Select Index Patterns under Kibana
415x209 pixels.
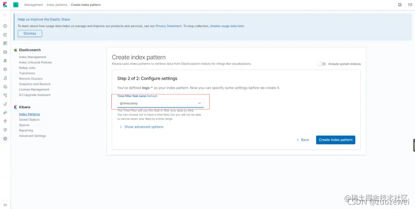pos(29,114)
